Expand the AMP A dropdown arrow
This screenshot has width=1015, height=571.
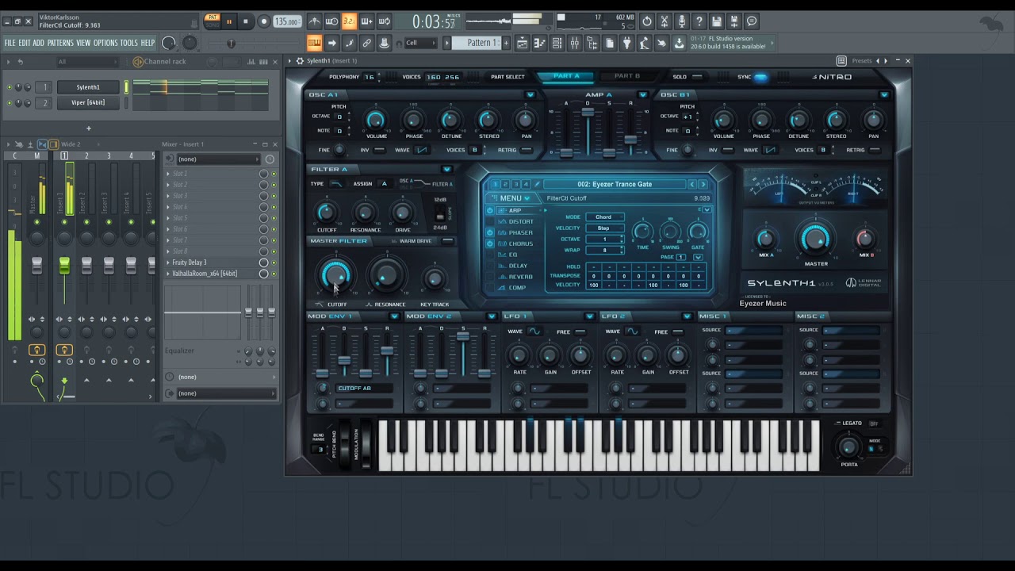642,94
